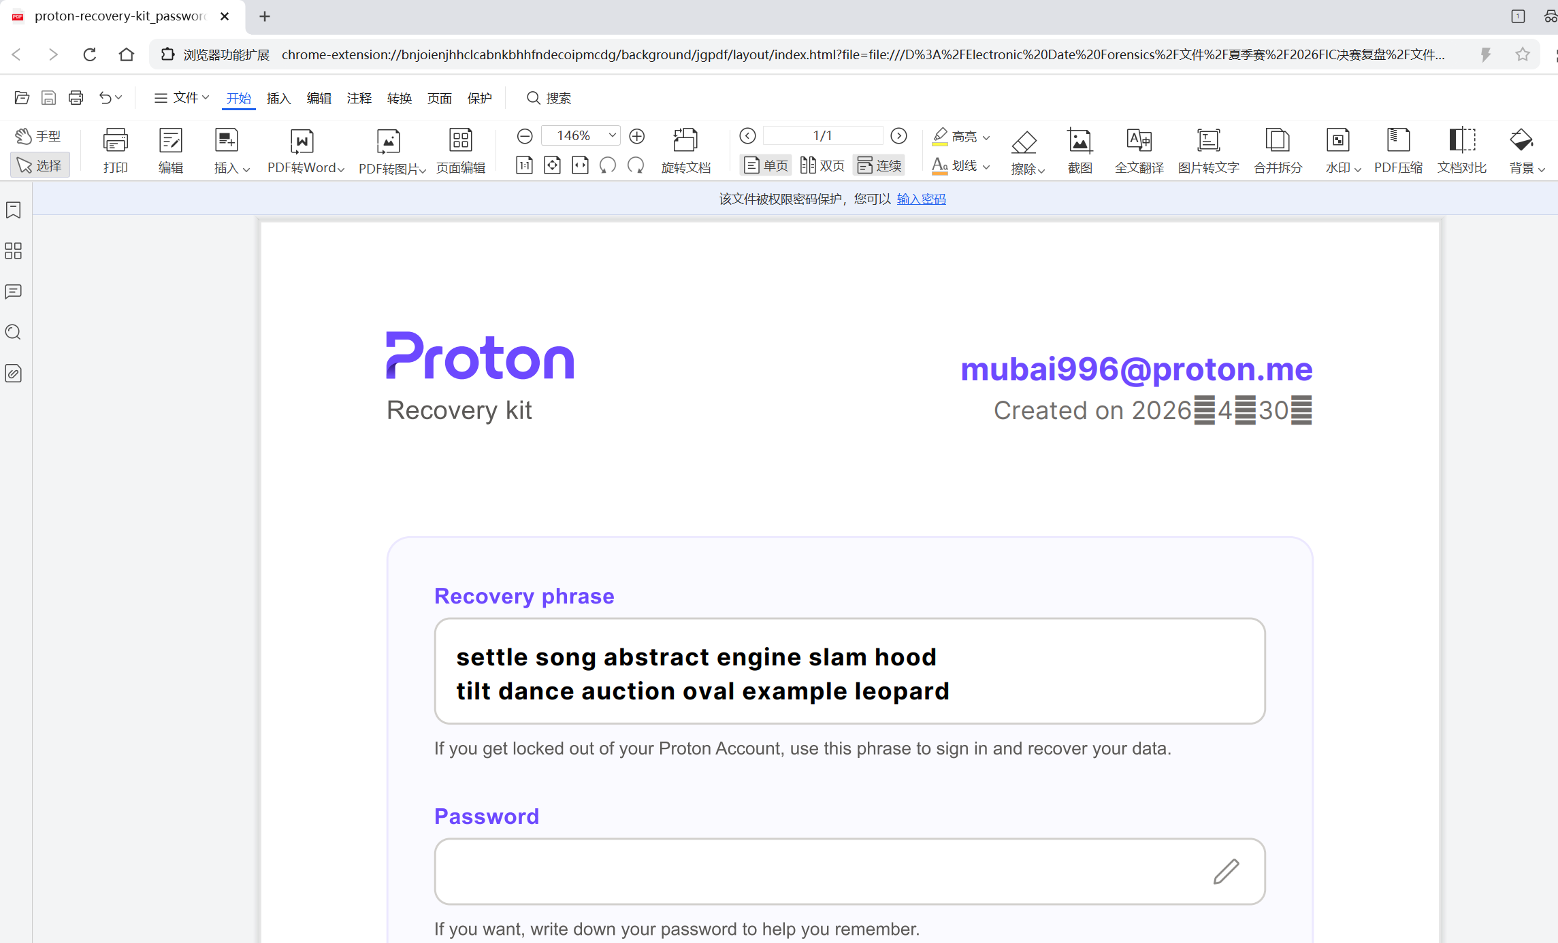Image resolution: width=1558 pixels, height=943 pixels.
Task: Go to the next page arrow
Action: [x=899, y=136]
